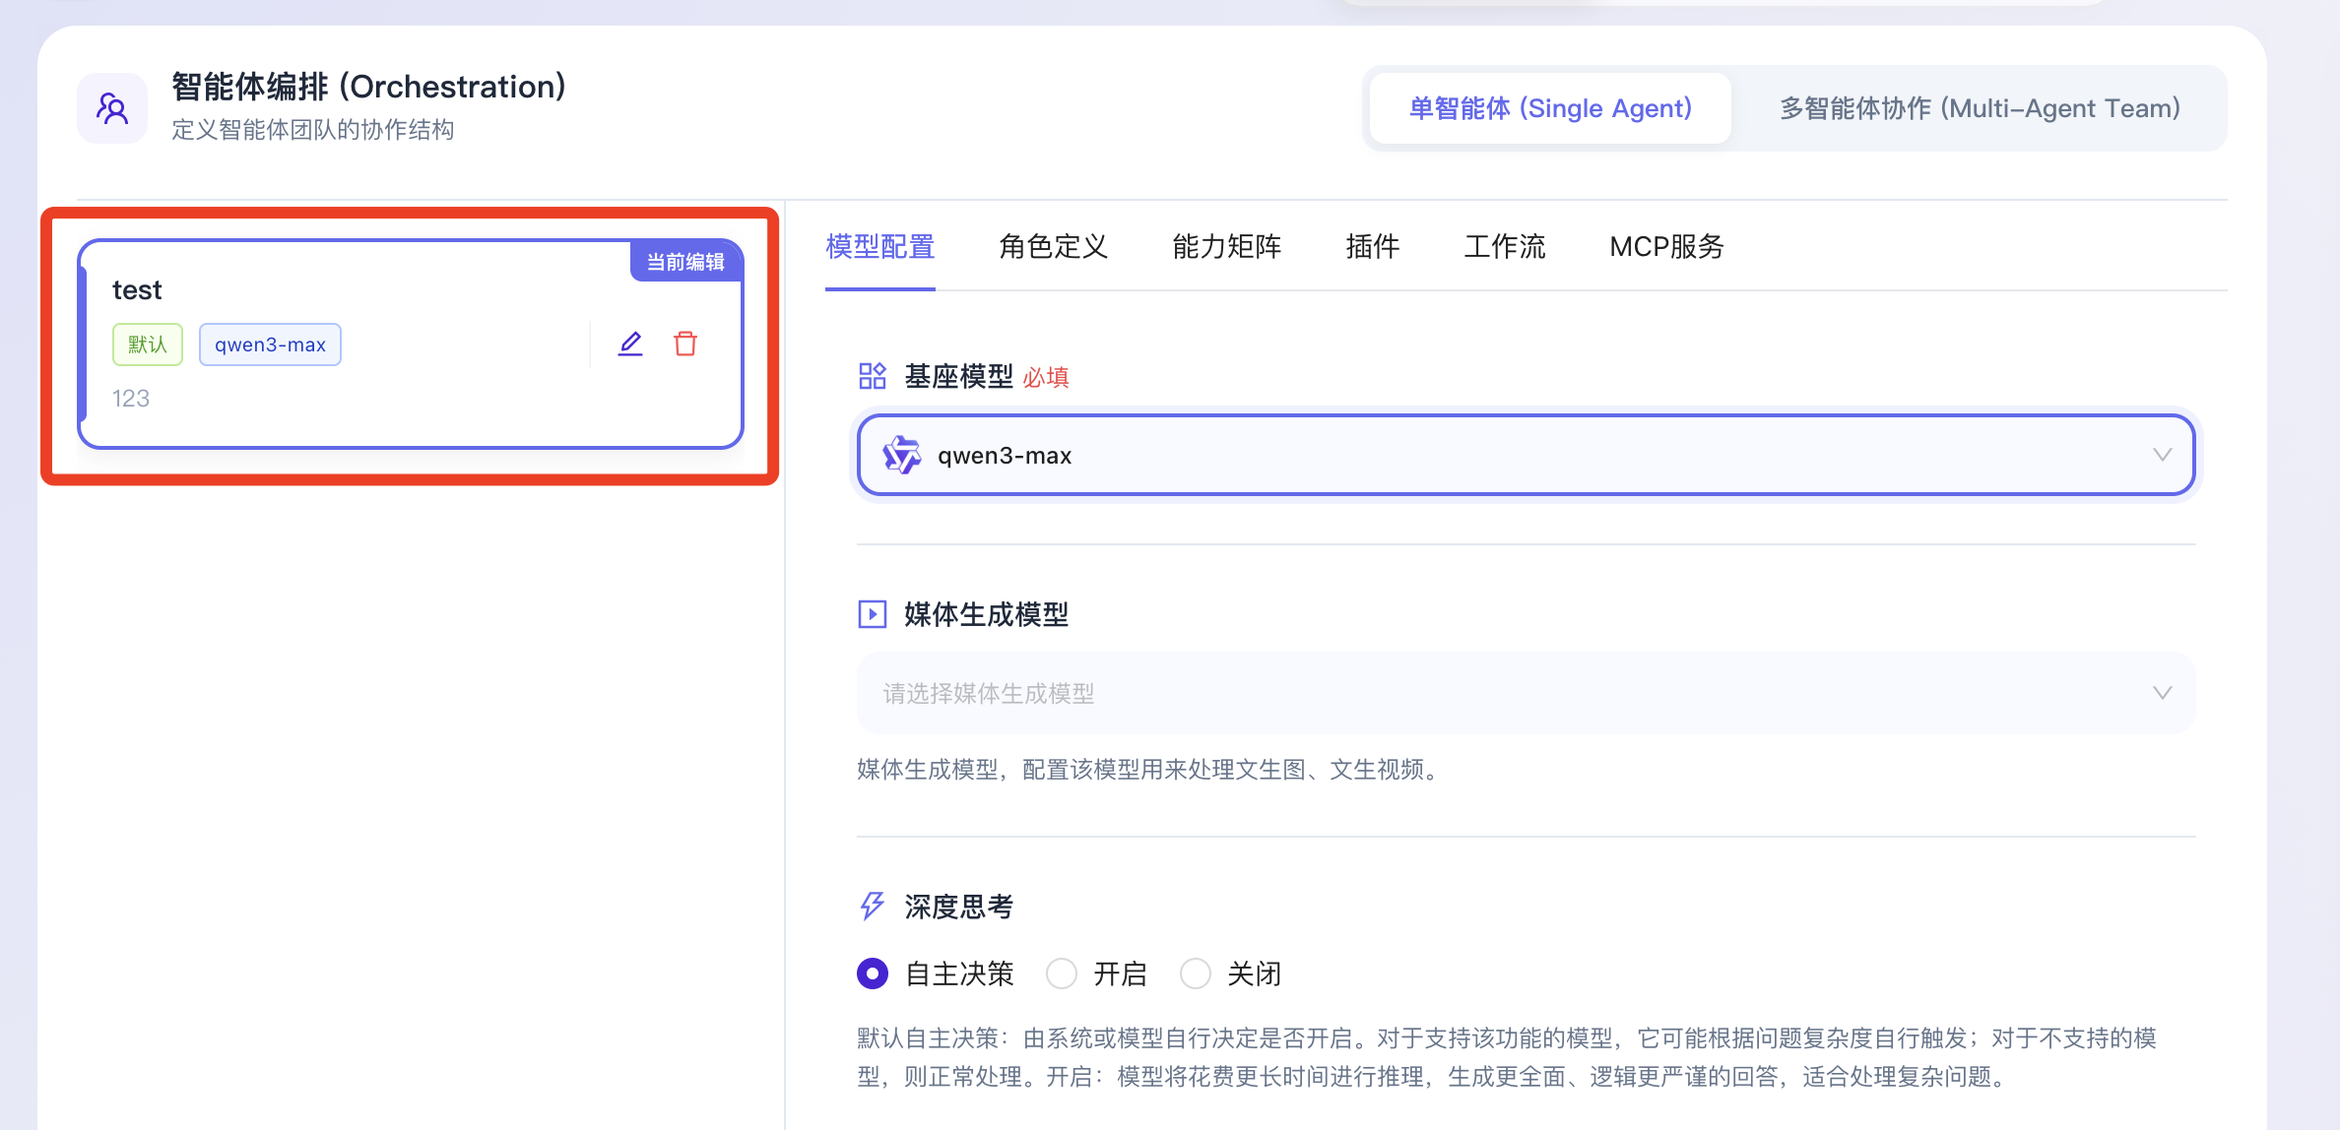
Task: Open the MCP服务 tab
Action: (1666, 246)
